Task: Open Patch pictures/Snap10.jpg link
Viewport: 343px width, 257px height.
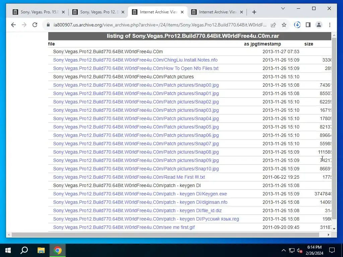Action: (136, 169)
